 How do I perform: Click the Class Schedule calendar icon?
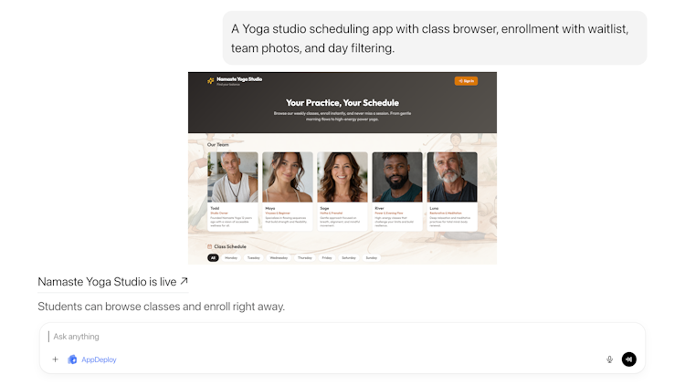coord(210,246)
